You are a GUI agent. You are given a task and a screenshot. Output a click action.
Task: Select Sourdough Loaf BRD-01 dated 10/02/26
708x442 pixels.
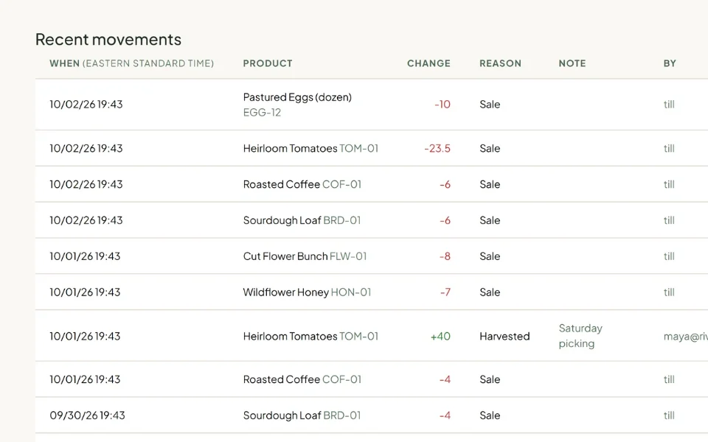point(302,220)
